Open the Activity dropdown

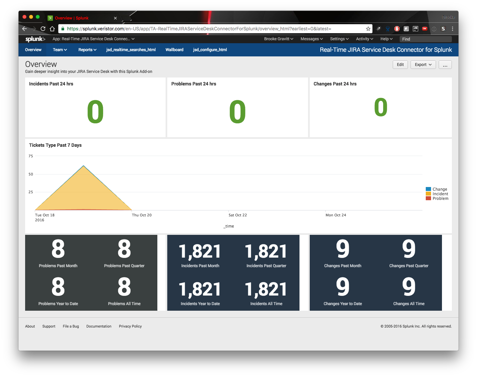click(x=365, y=39)
